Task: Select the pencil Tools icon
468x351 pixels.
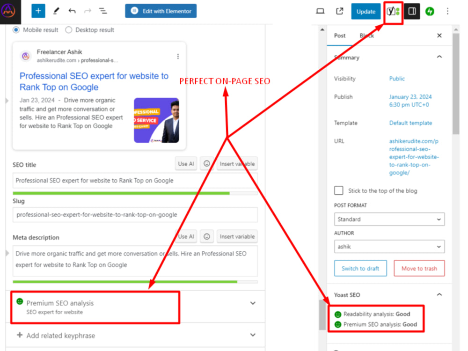Action: 56,11
